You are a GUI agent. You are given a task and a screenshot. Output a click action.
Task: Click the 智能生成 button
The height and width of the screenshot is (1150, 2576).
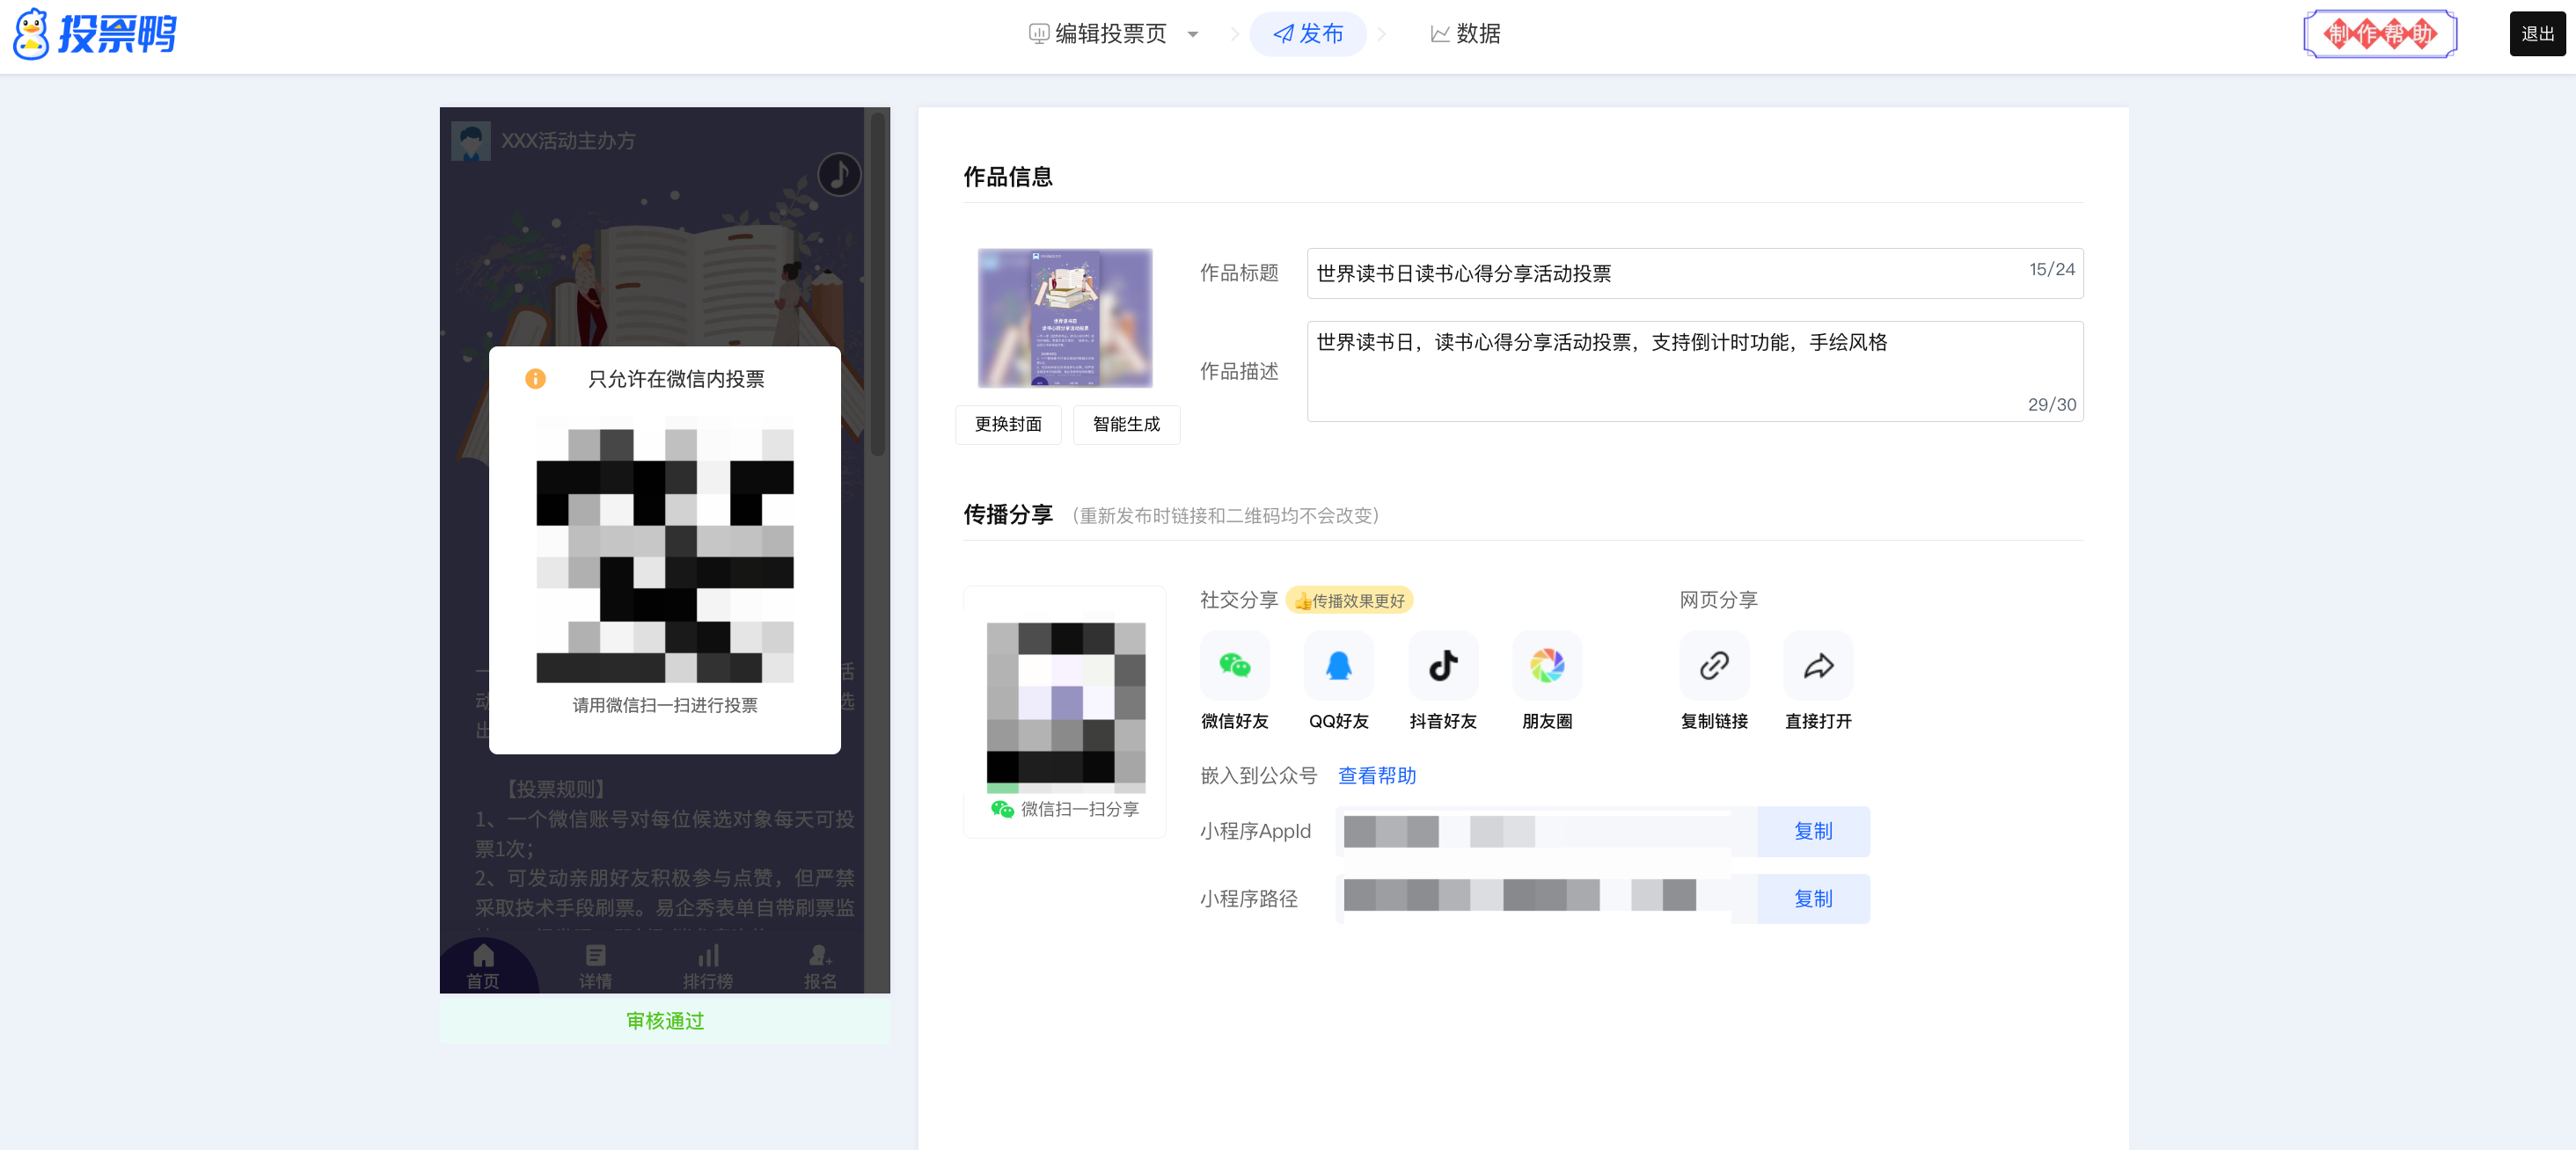[1125, 425]
